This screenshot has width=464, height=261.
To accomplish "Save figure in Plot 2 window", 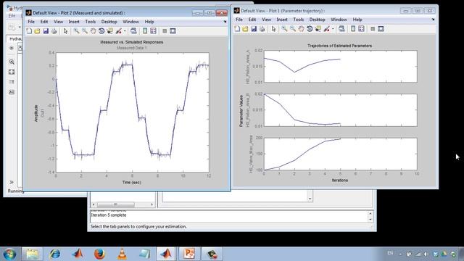I will tap(46, 30).
